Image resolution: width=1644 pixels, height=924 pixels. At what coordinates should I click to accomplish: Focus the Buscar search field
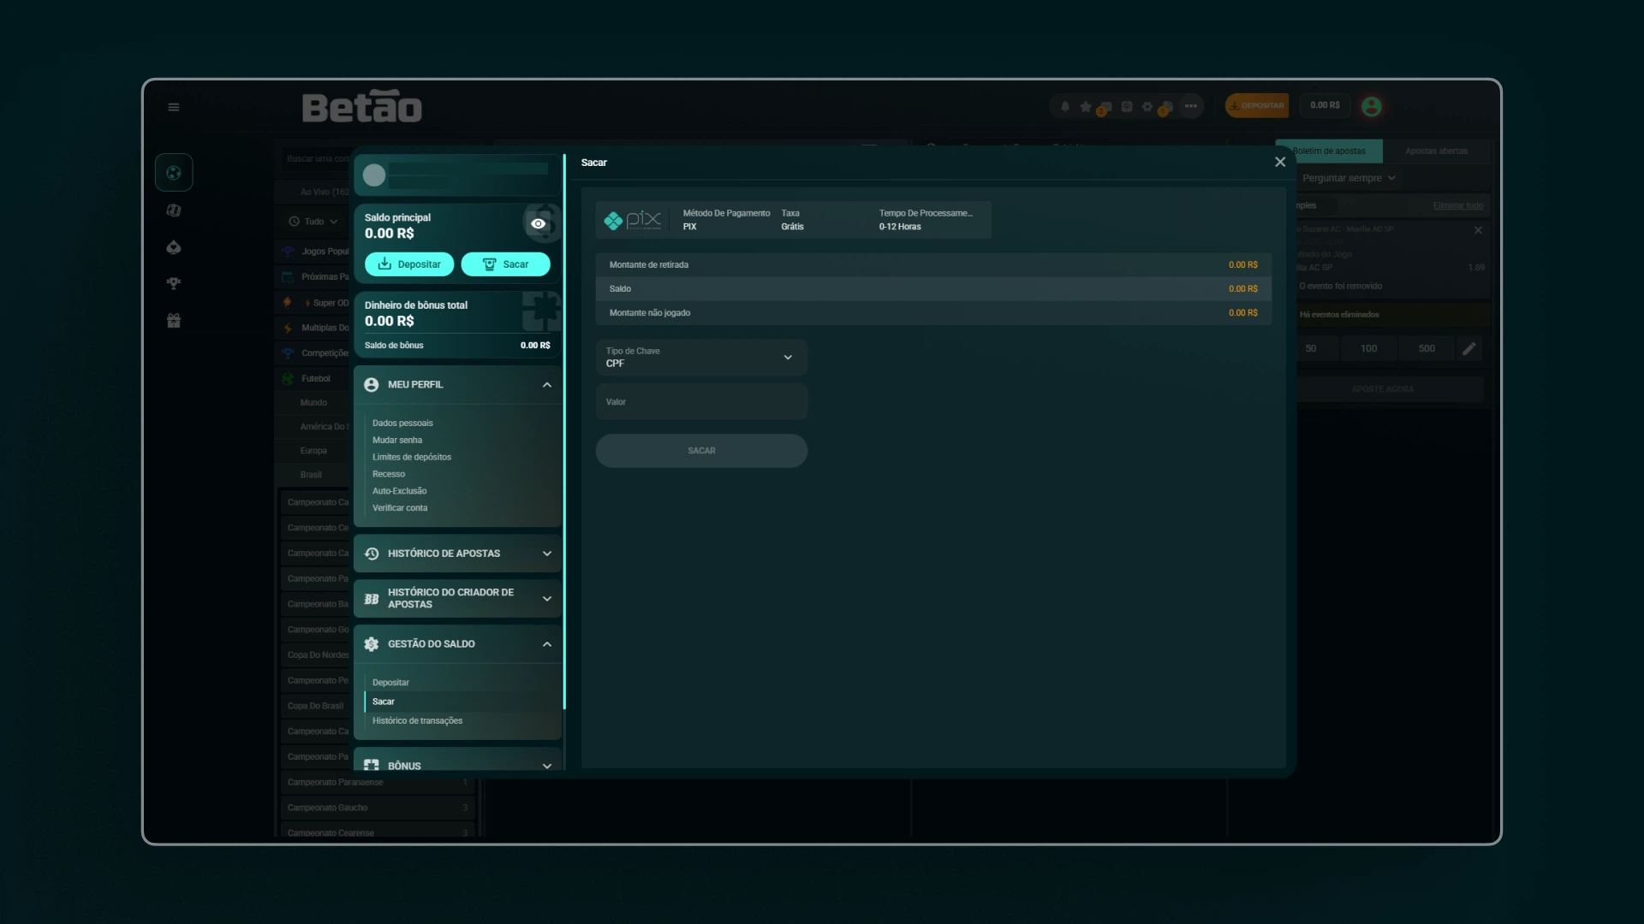pos(317,159)
